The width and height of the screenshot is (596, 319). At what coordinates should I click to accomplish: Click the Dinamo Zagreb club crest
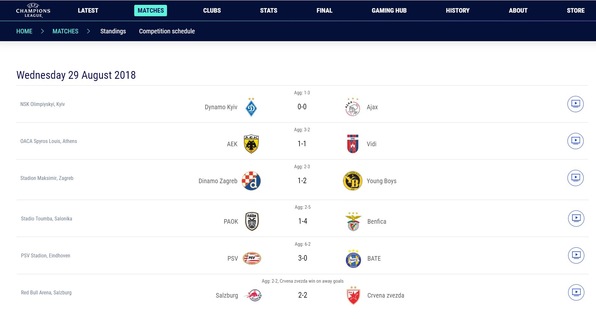click(251, 181)
